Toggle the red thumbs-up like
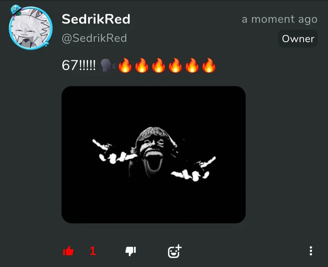This screenshot has width=328, height=267. (x=69, y=251)
